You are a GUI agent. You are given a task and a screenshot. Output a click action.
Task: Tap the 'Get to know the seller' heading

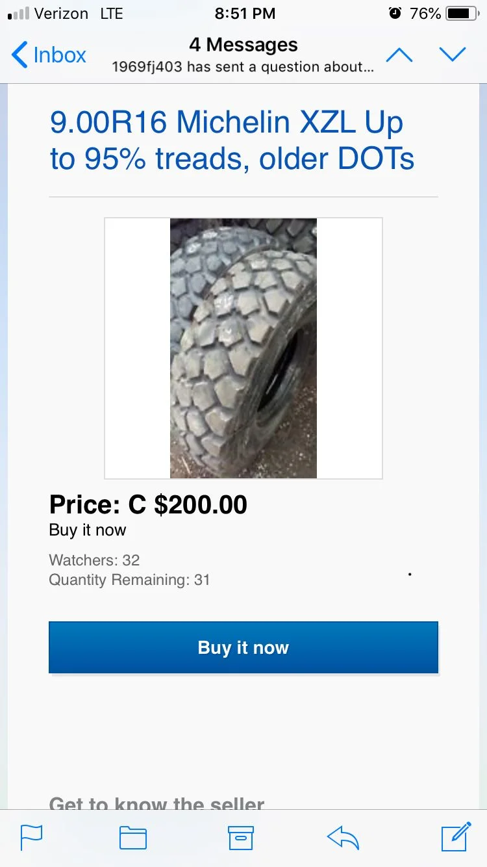coord(157,805)
